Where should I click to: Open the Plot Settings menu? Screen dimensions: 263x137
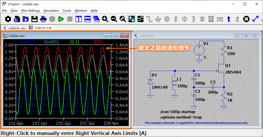31,11
